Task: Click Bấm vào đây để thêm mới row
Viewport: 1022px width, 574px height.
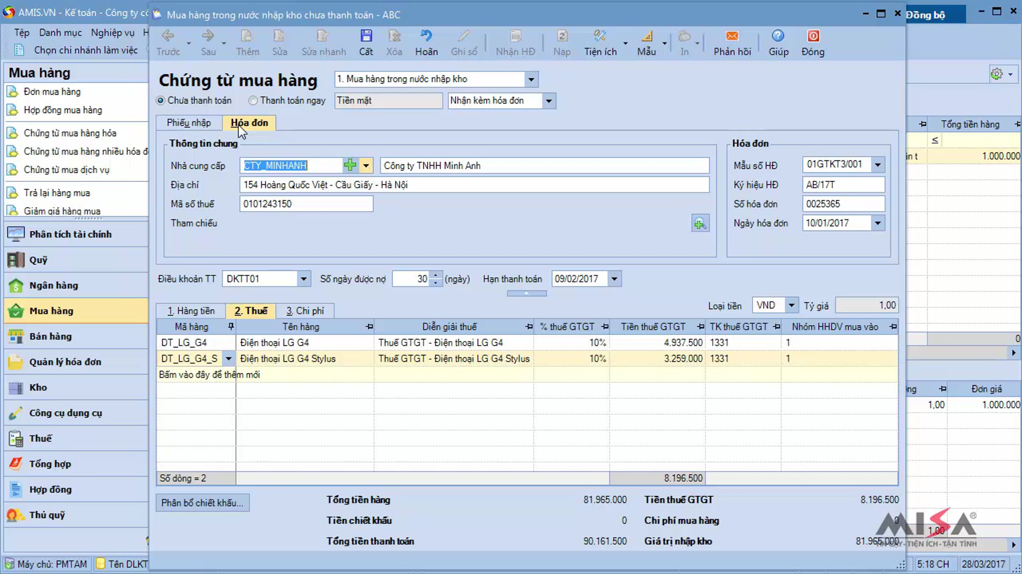Action: click(x=527, y=375)
